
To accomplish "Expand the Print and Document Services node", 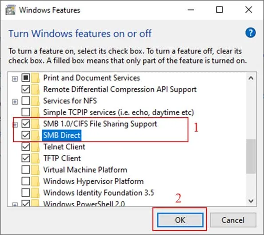I will coord(15,79).
